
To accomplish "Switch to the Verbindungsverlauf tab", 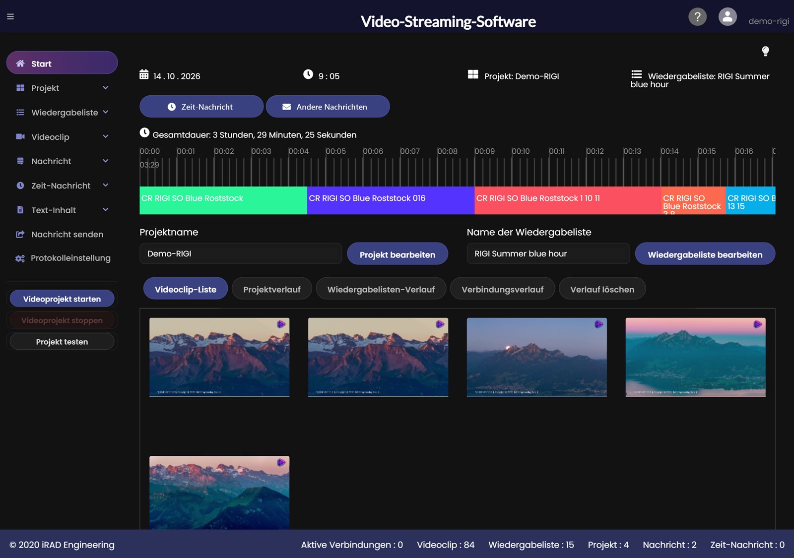I will (502, 289).
